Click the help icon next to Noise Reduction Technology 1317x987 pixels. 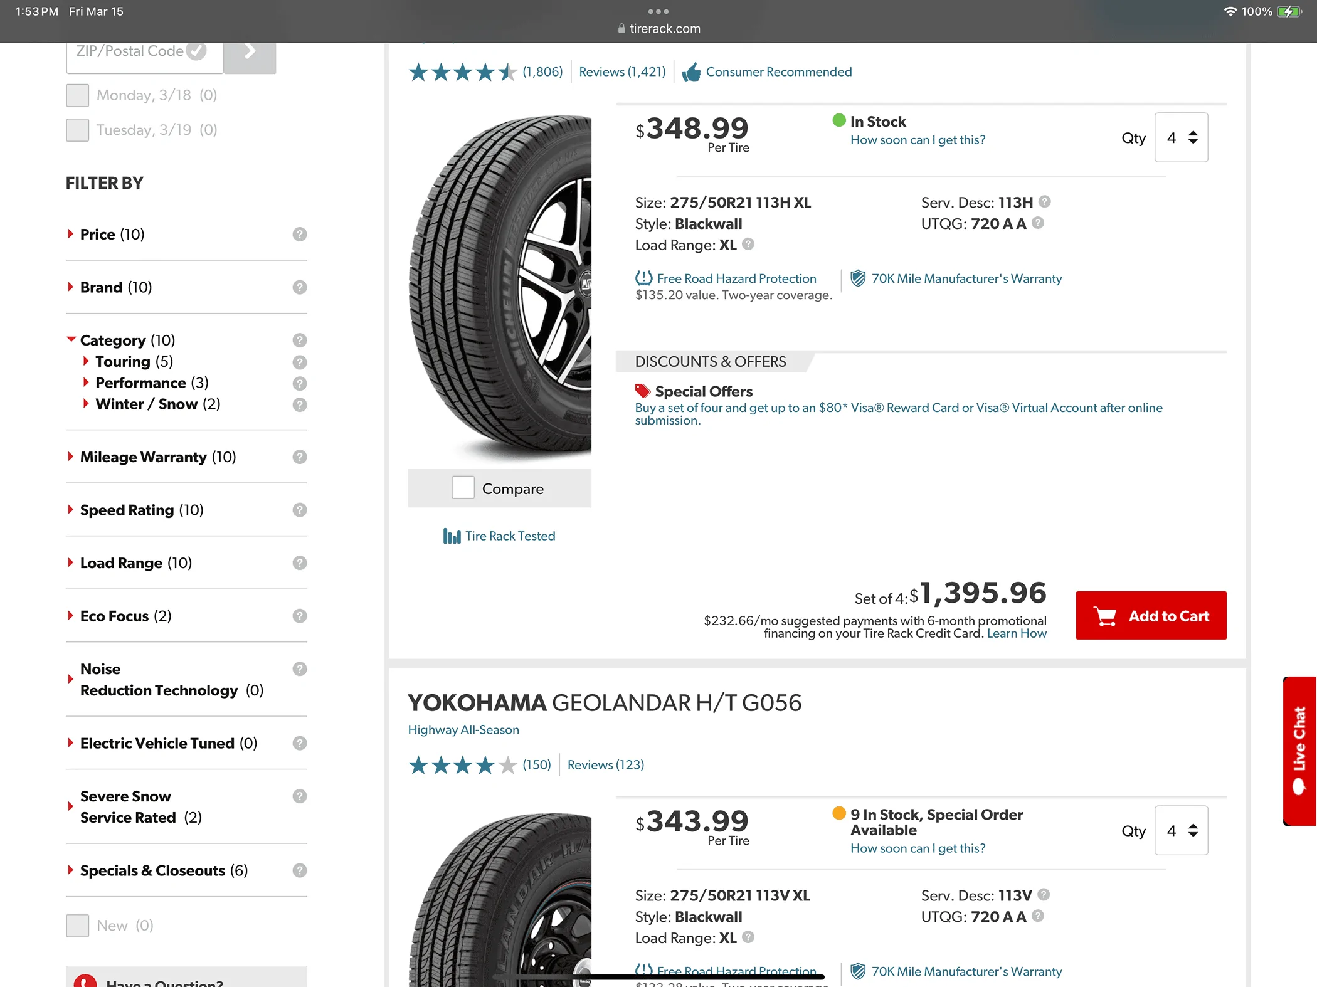(x=300, y=669)
